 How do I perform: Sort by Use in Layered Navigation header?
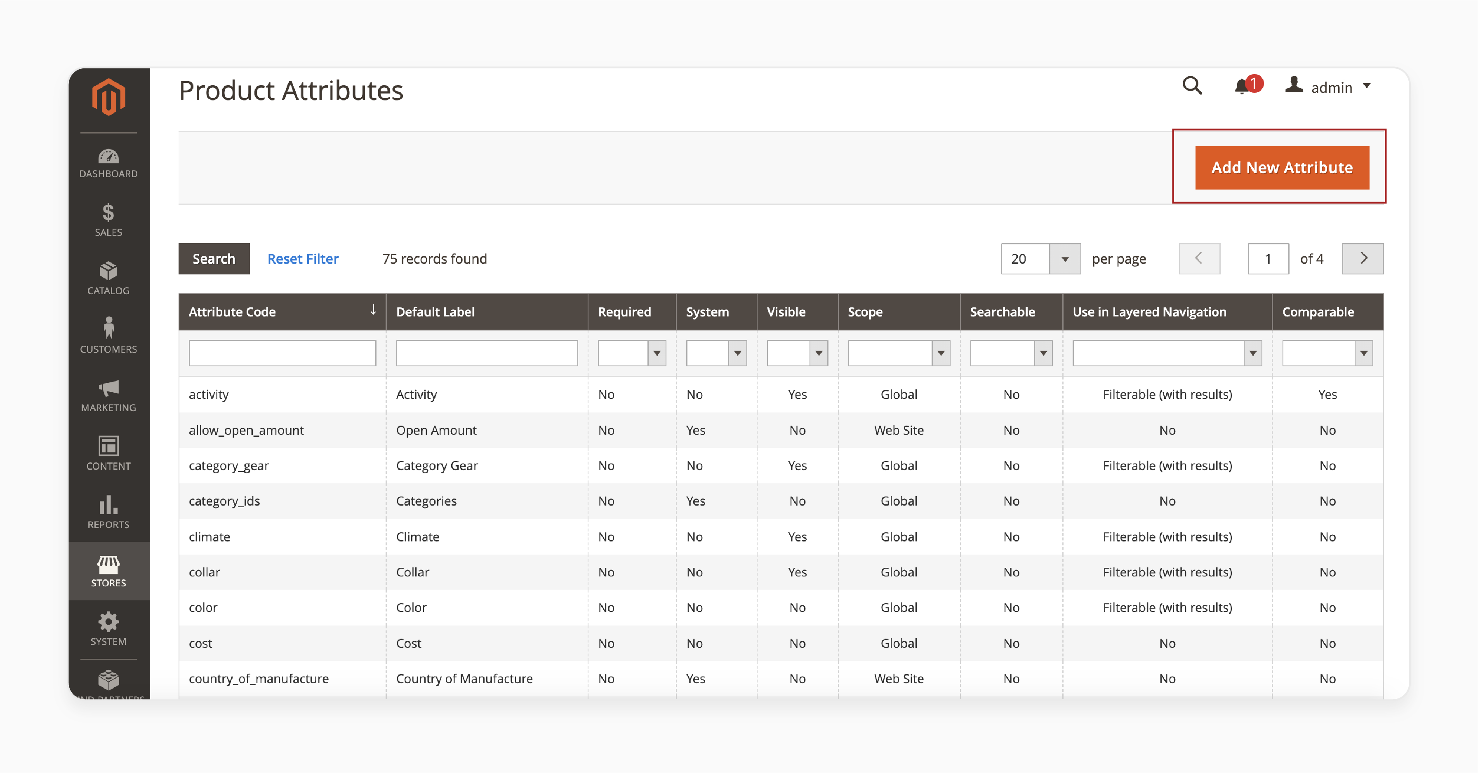(x=1167, y=312)
